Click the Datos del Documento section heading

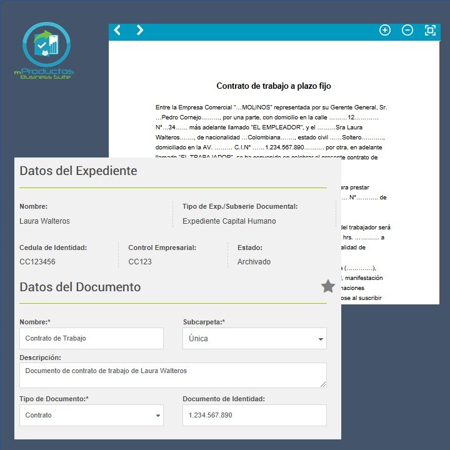[x=80, y=287]
